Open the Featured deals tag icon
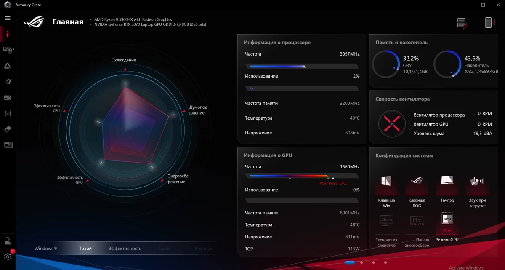Screen dimensions: 505x270 click(x=8, y=129)
